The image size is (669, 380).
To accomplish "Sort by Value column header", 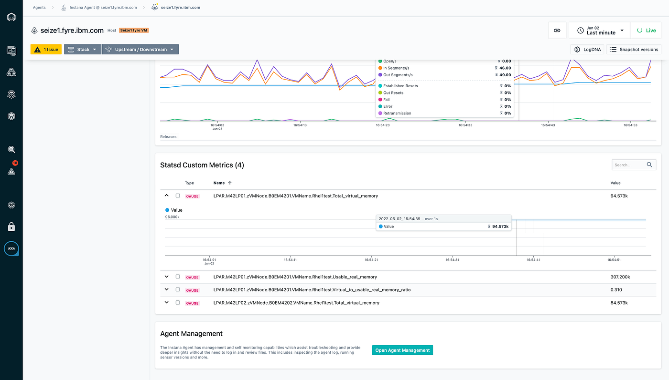I will (x=615, y=183).
